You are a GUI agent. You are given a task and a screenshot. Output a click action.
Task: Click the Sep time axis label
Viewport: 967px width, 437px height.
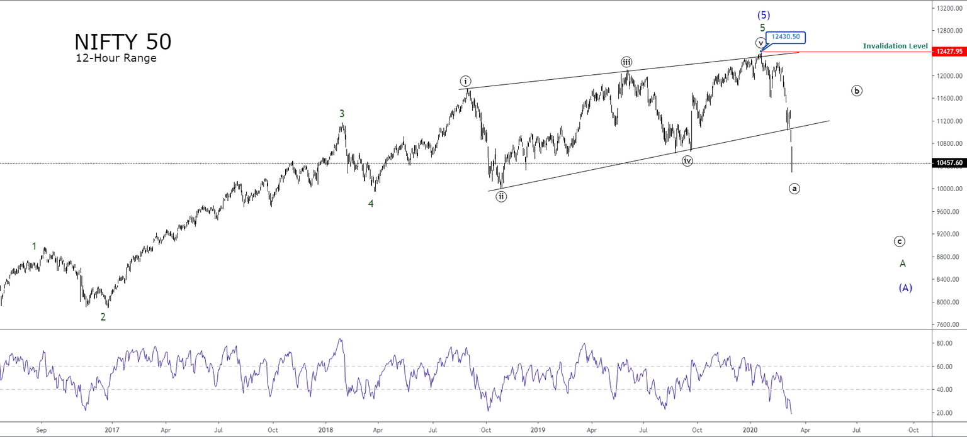click(x=42, y=430)
